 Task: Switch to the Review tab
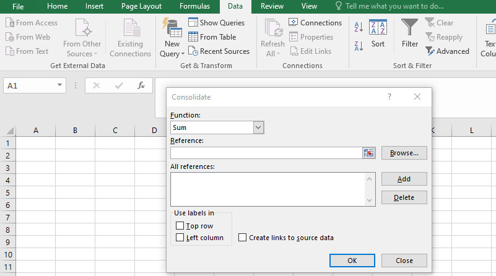(x=272, y=6)
